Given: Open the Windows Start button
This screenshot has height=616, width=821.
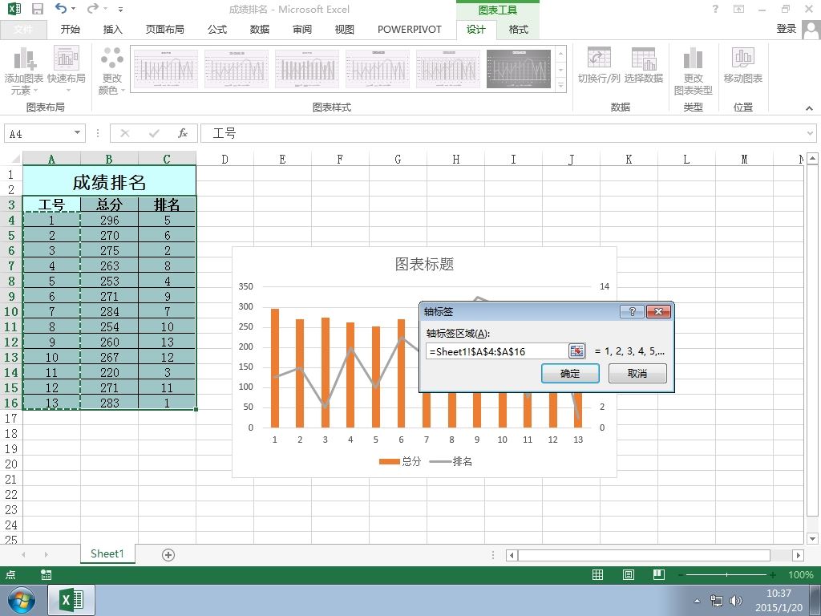Looking at the screenshot, I should [x=21, y=600].
